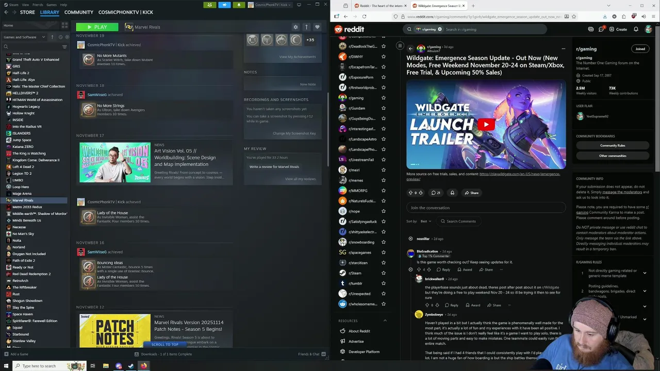Open post options three-dot menu
The image size is (660, 371).
(x=563, y=49)
